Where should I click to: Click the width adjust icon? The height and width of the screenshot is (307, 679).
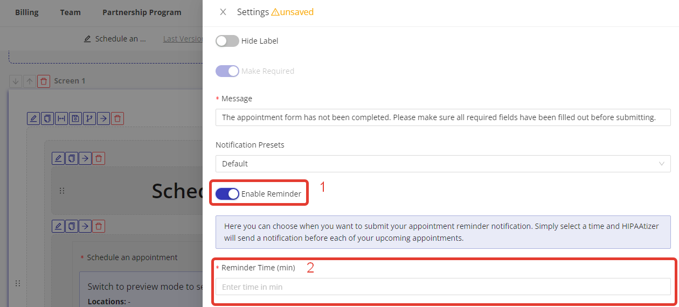tap(61, 118)
